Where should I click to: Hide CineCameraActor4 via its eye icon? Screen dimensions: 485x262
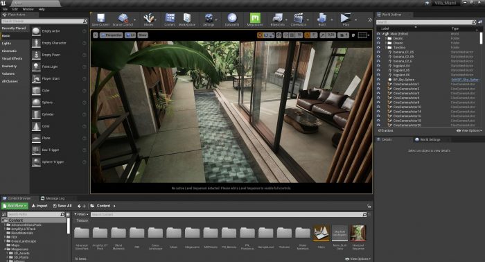(378, 98)
